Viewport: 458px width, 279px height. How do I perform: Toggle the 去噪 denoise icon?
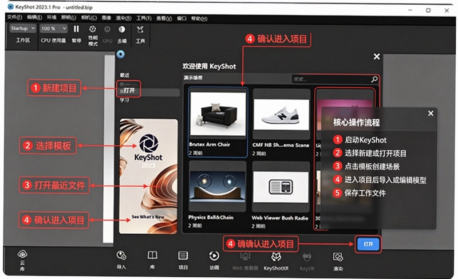coord(122,29)
